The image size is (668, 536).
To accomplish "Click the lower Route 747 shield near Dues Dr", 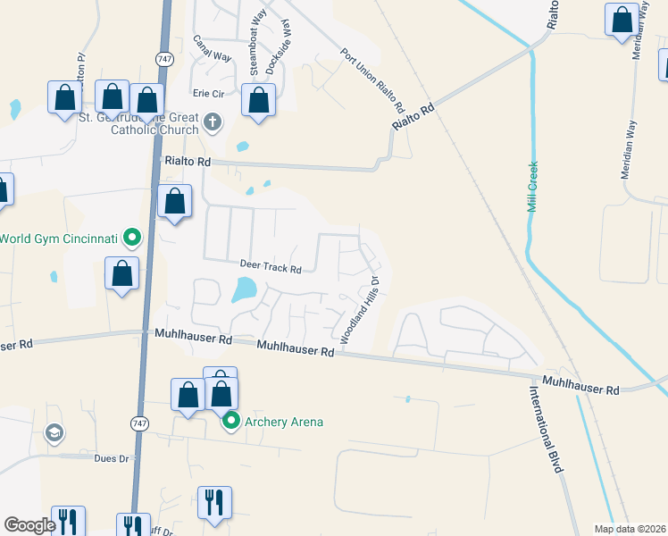I will [x=139, y=423].
